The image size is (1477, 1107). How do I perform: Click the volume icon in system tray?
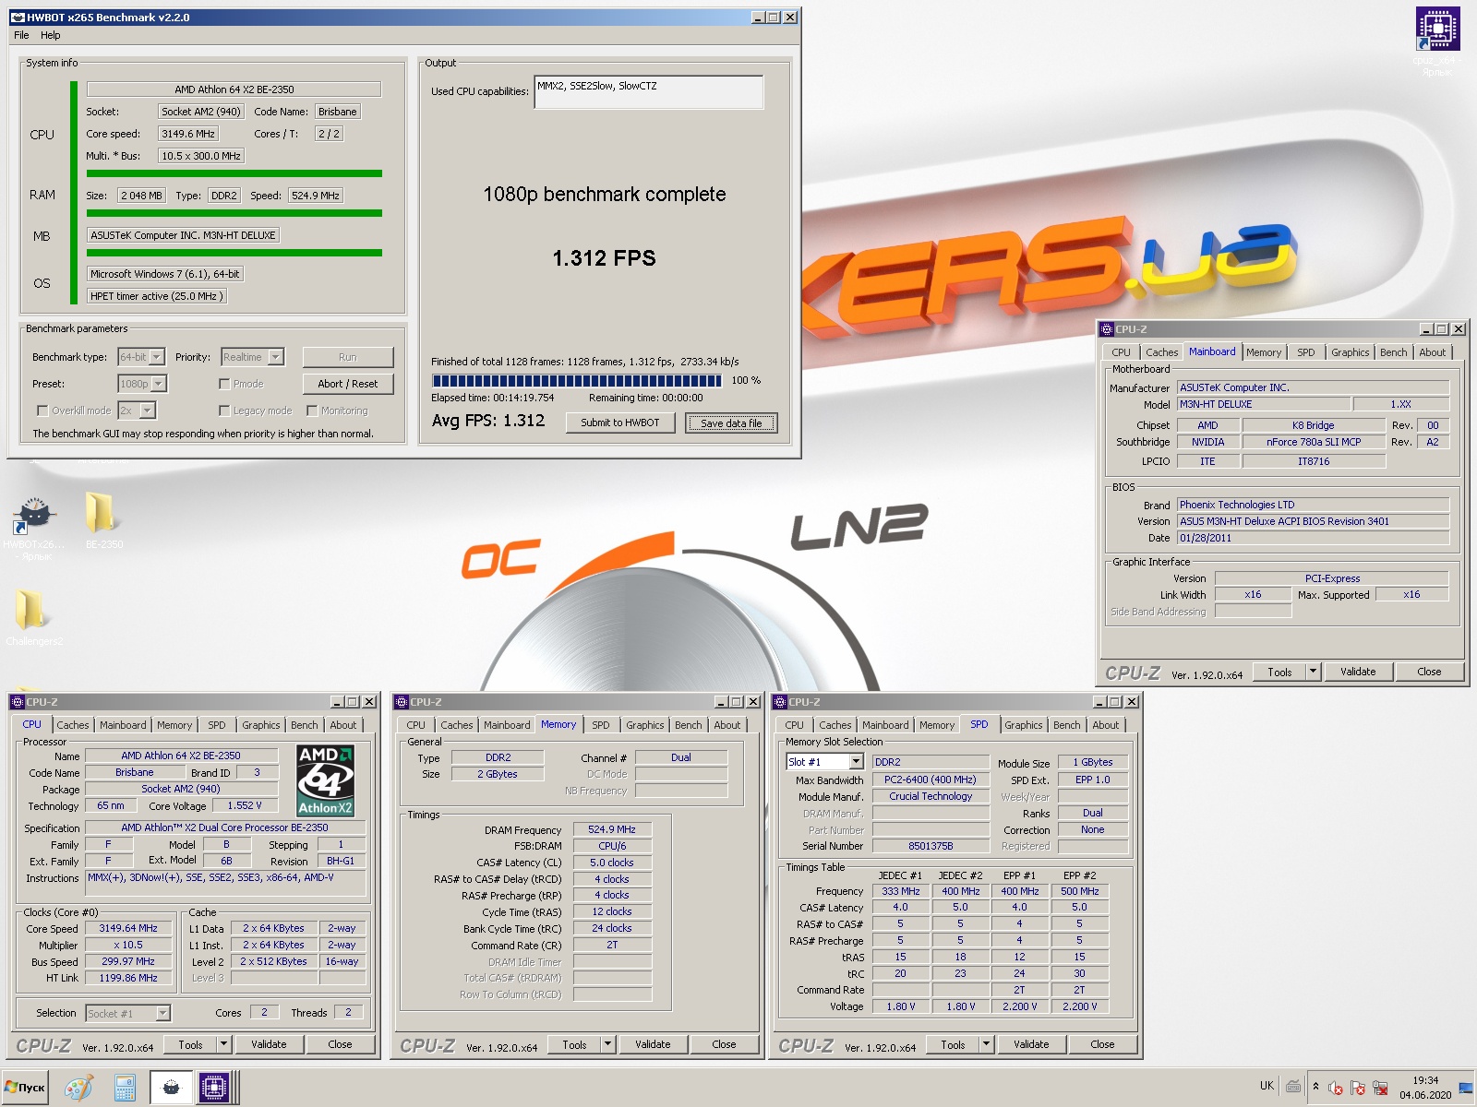1336,1089
